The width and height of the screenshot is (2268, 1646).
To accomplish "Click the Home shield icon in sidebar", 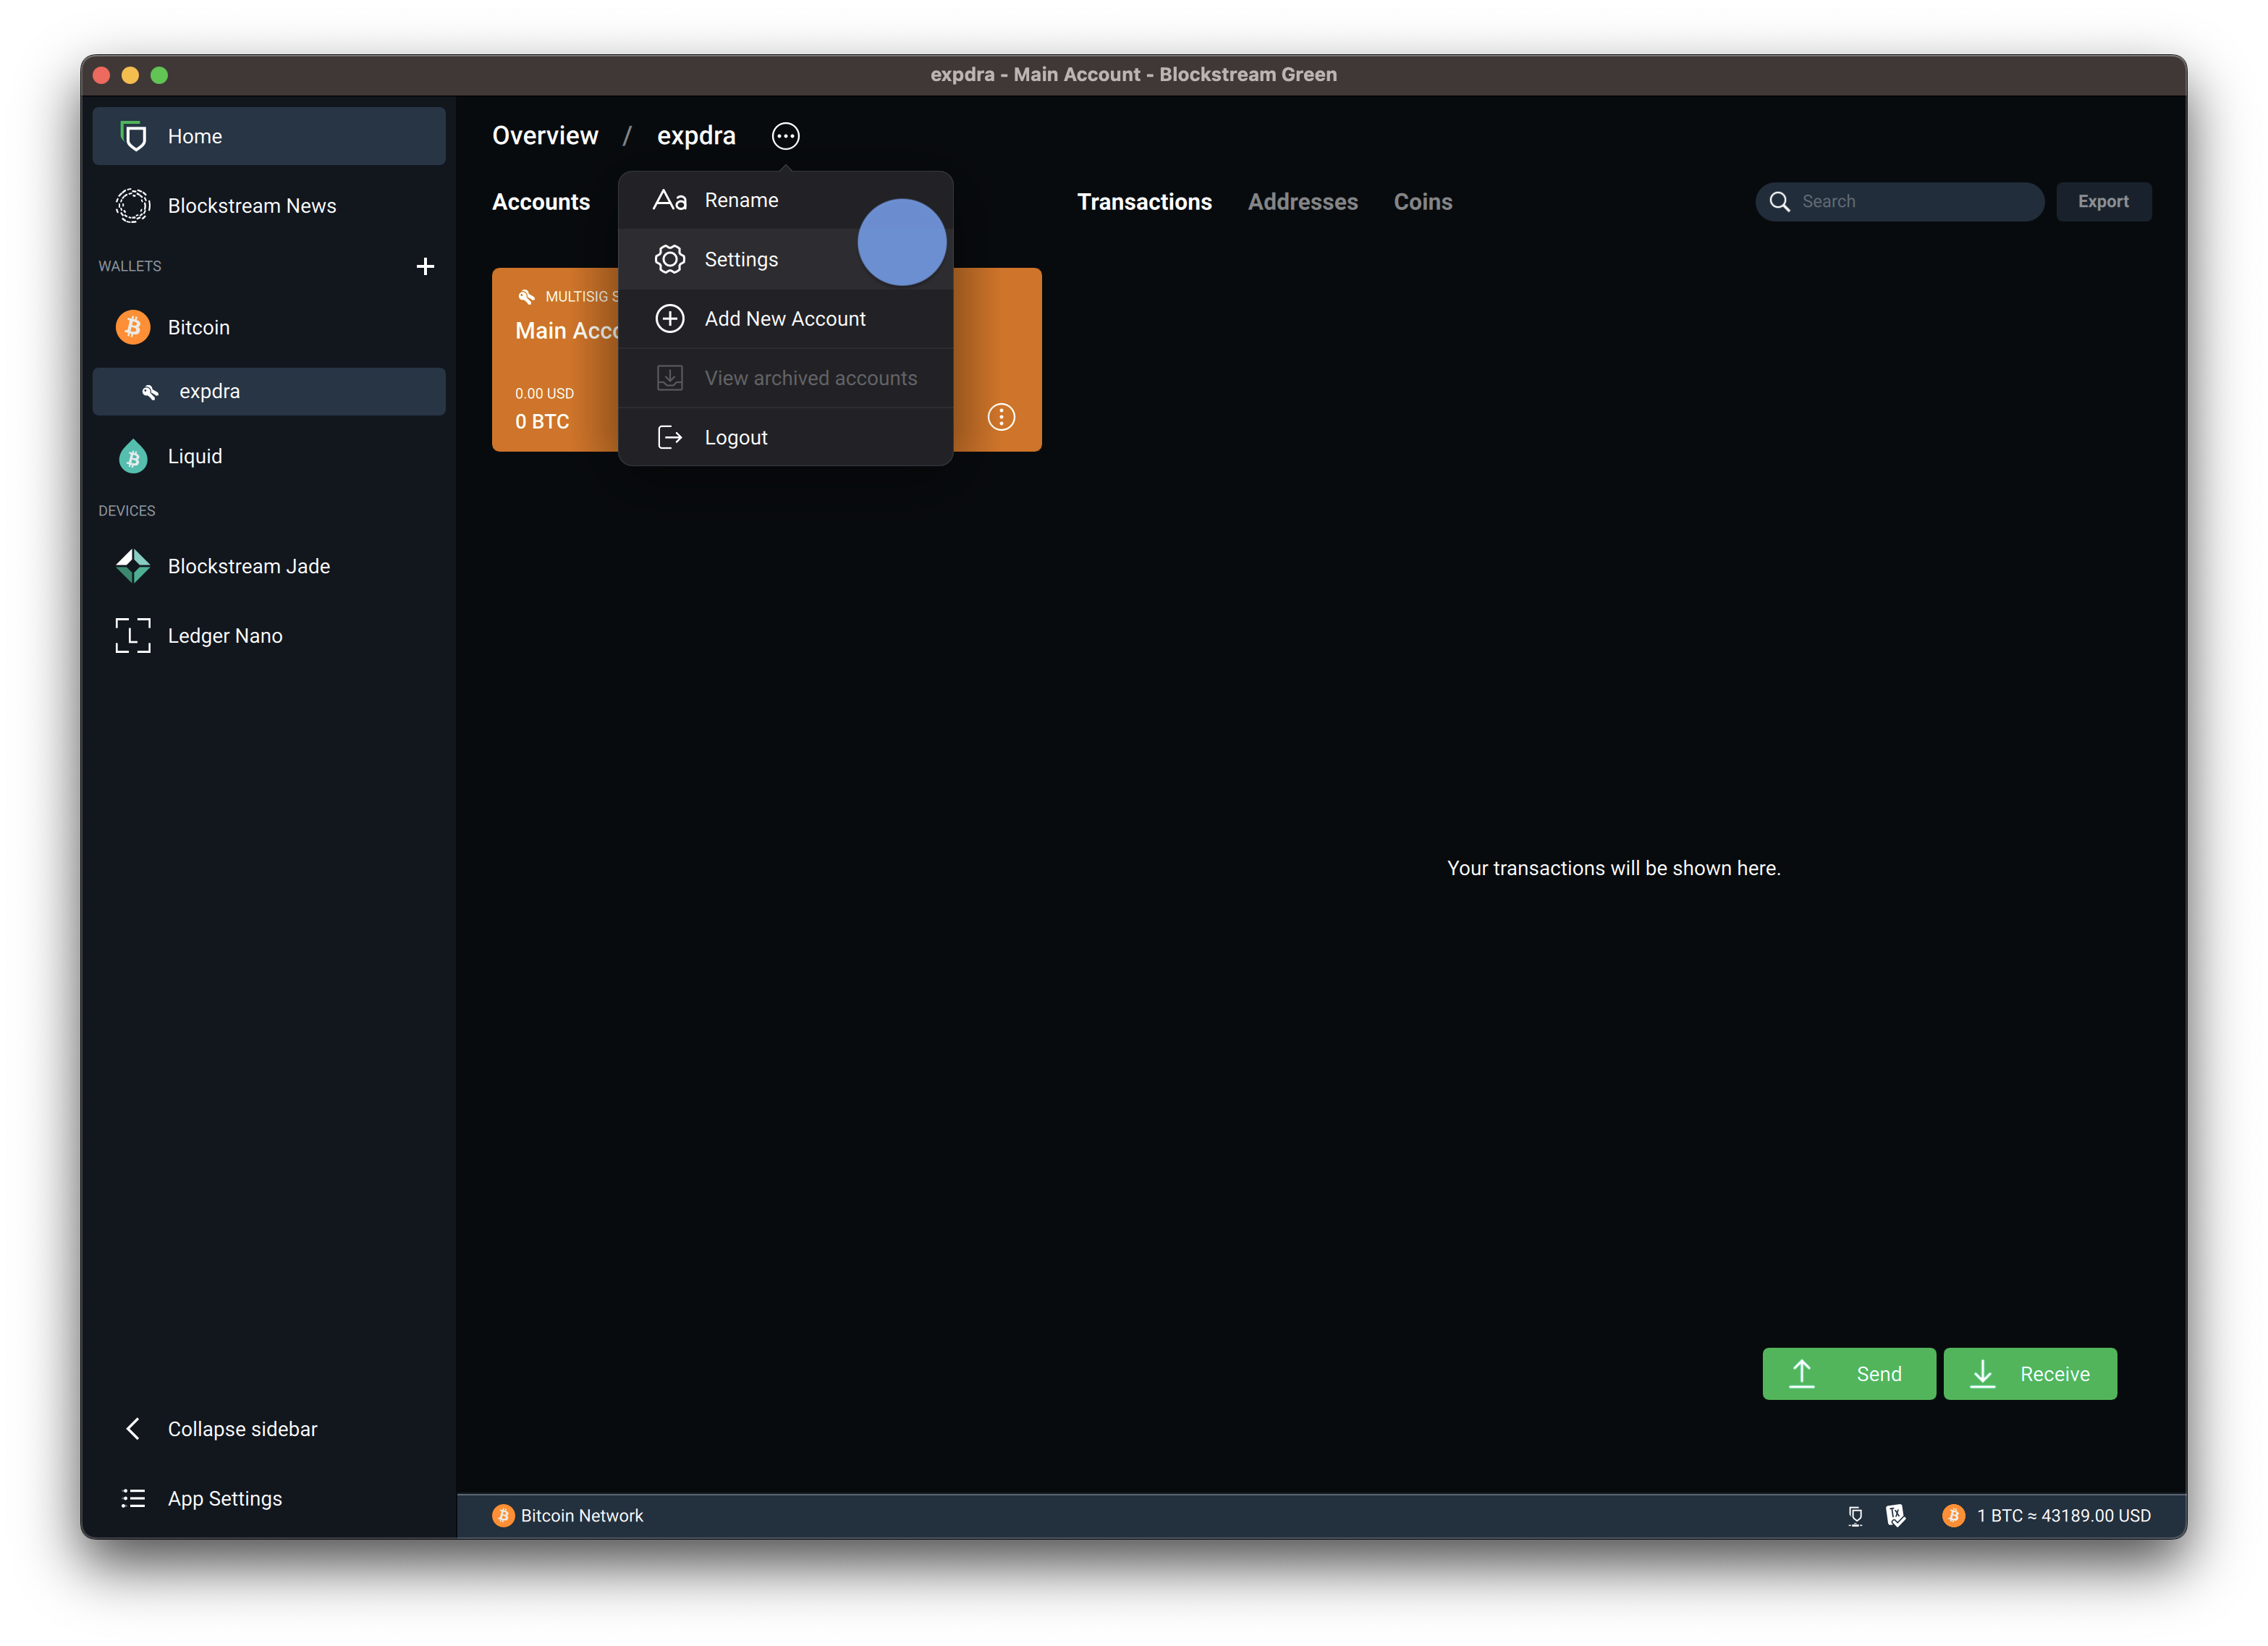I will (x=133, y=136).
